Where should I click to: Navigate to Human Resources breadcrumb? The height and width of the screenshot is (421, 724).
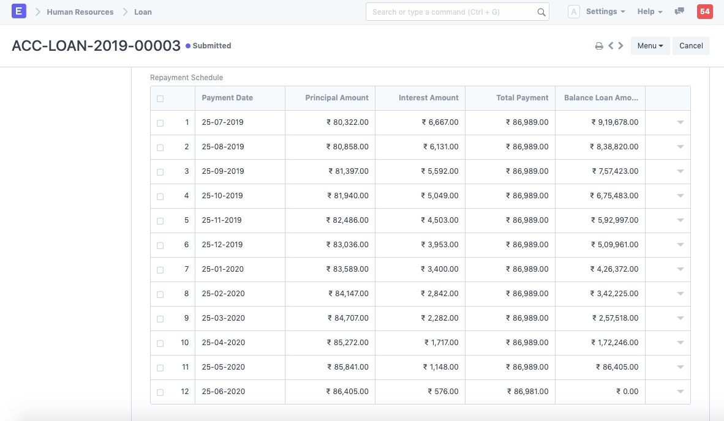[x=80, y=12]
